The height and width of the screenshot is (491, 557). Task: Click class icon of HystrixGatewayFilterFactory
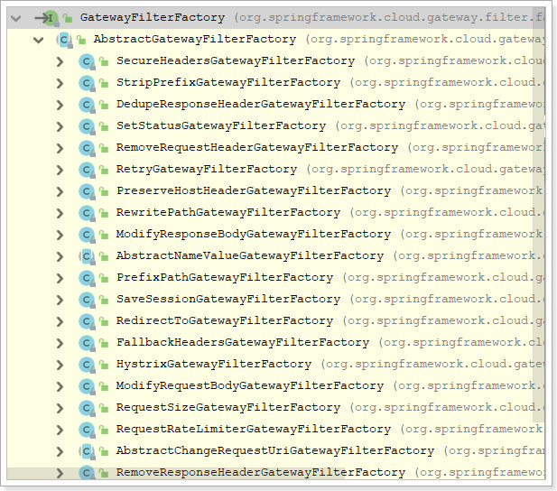pyautogui.click(x=87, y=366)
